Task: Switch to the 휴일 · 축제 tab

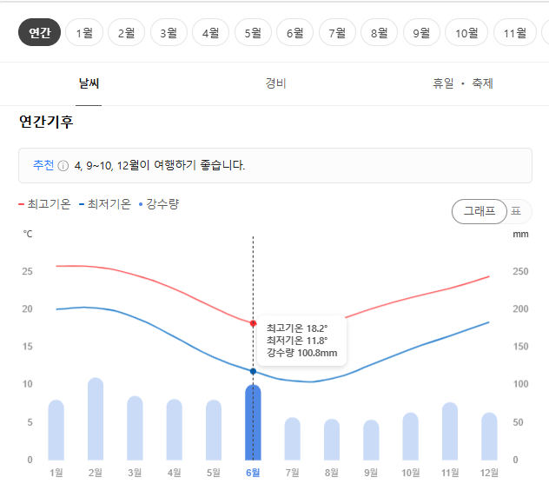Action: 463,83
